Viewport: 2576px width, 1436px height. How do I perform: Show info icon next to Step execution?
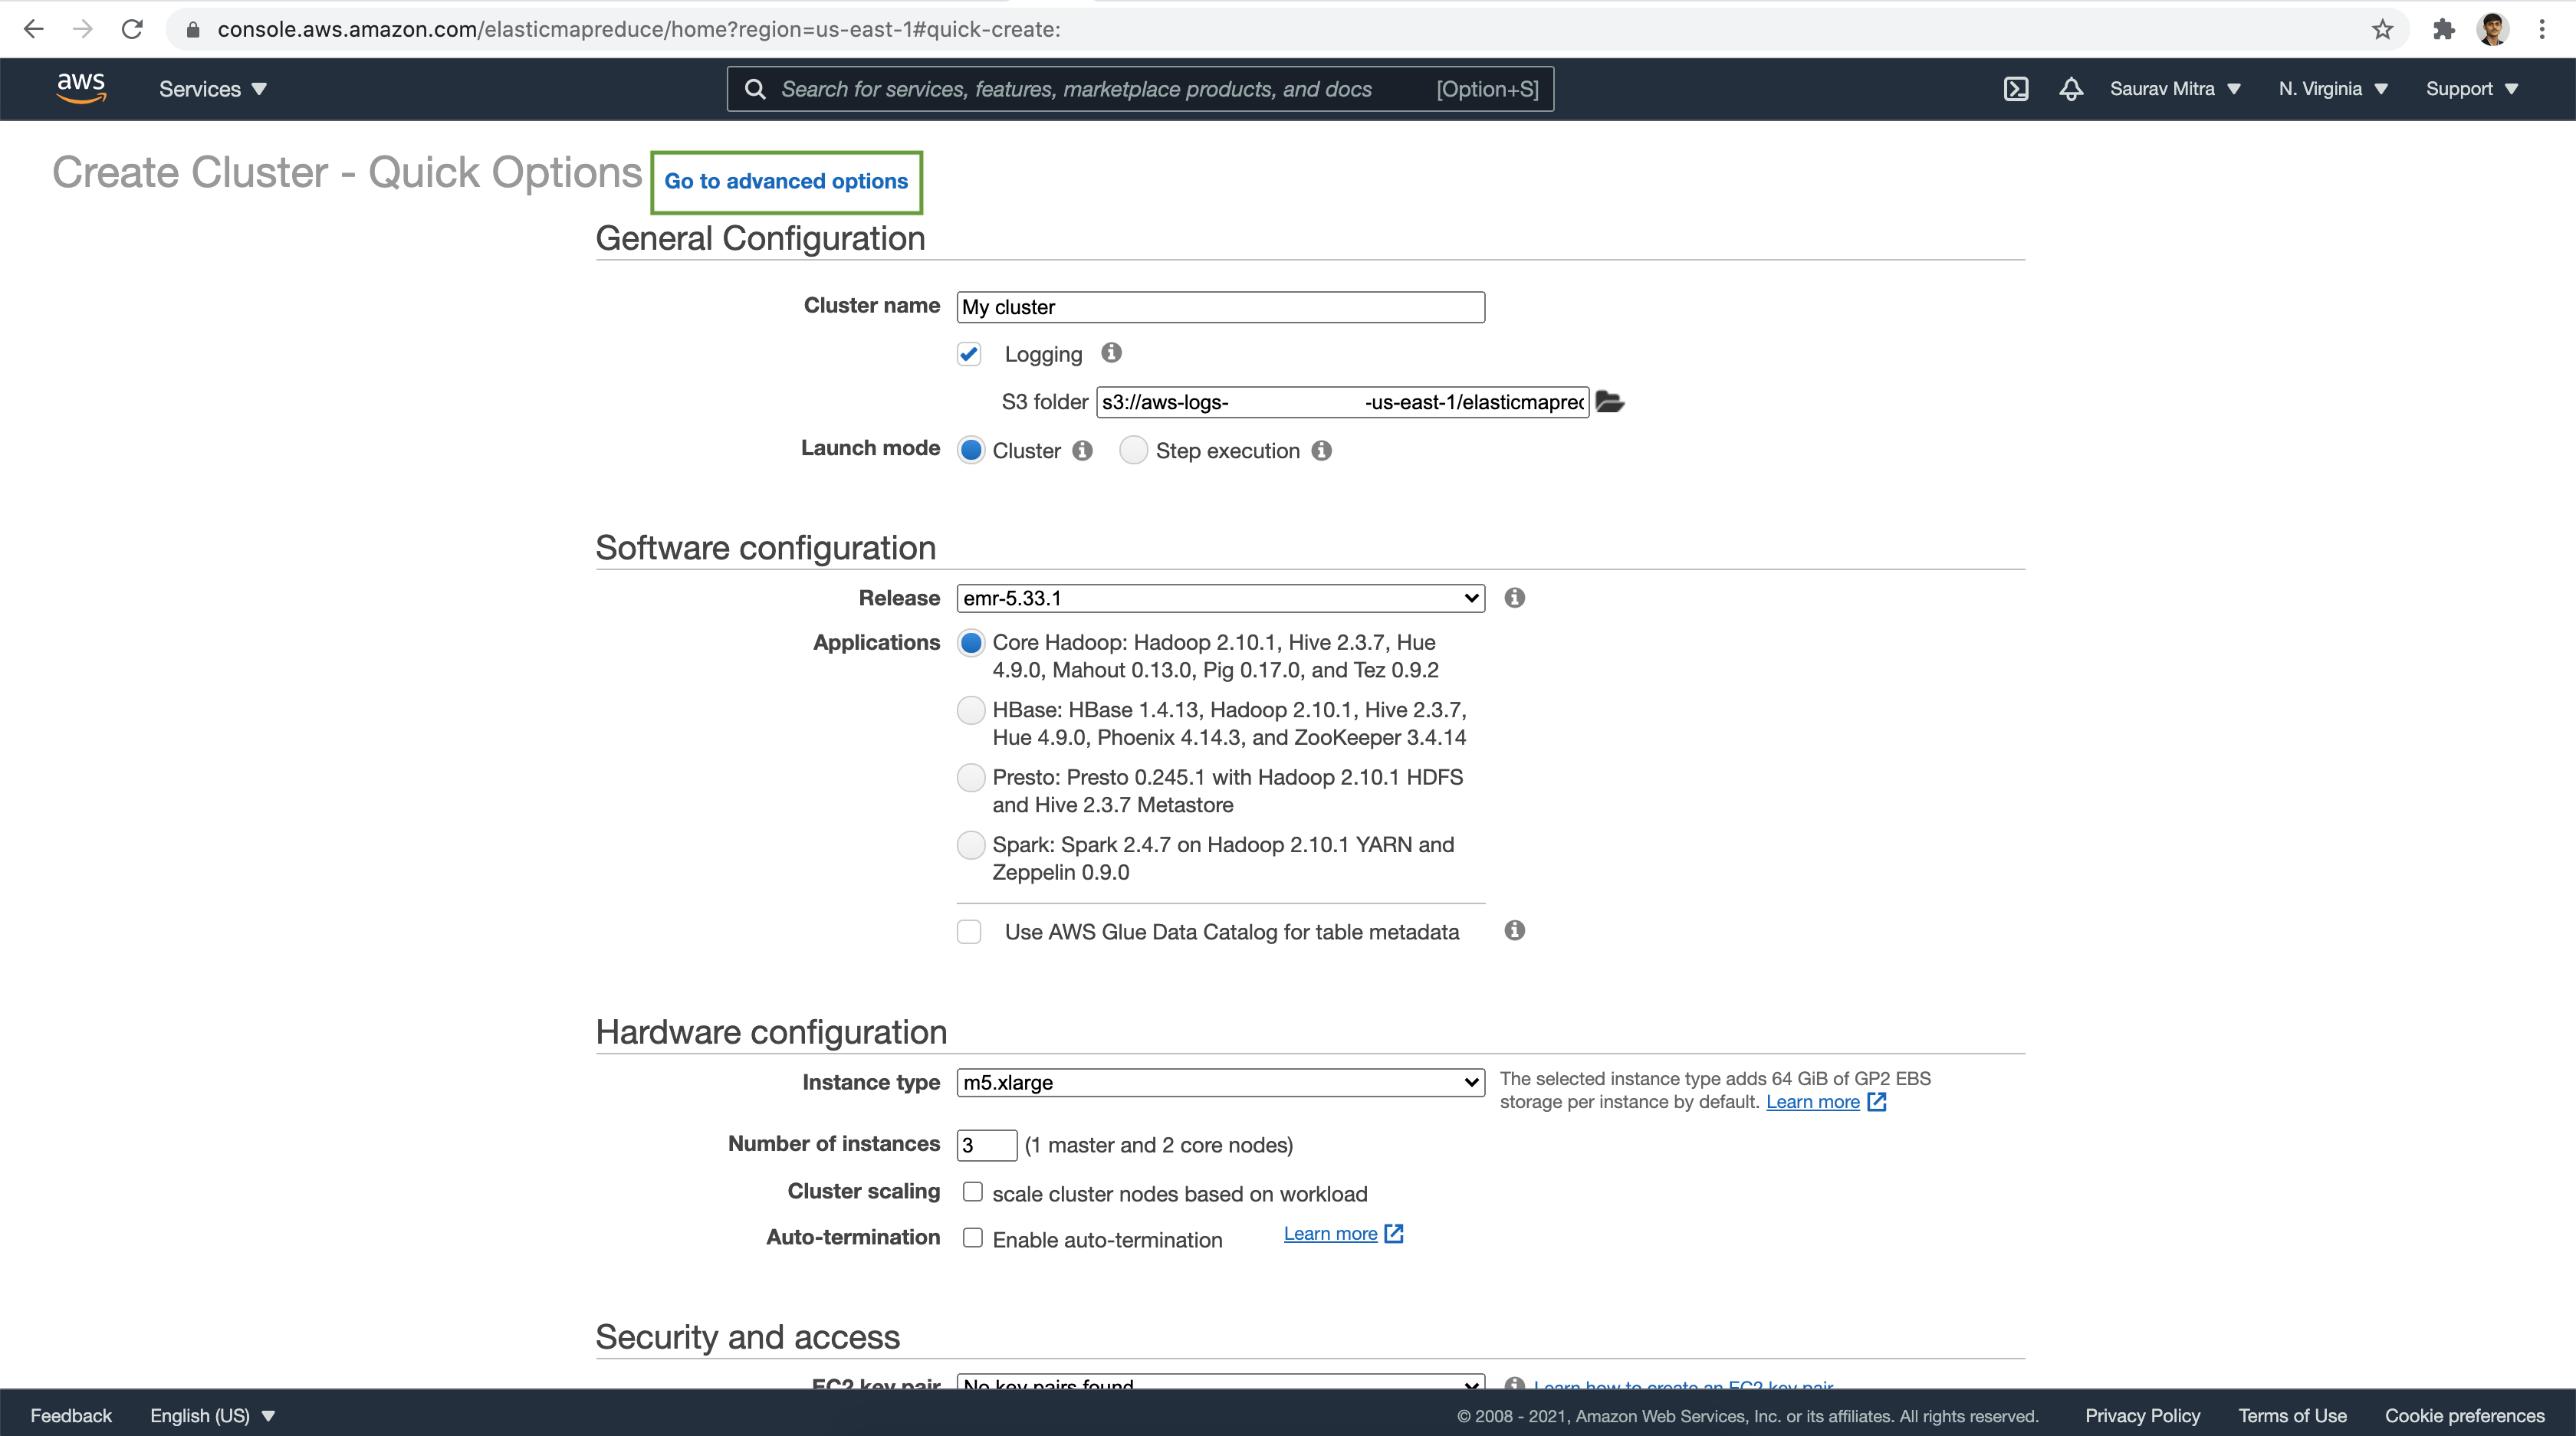pos(1321,451)
